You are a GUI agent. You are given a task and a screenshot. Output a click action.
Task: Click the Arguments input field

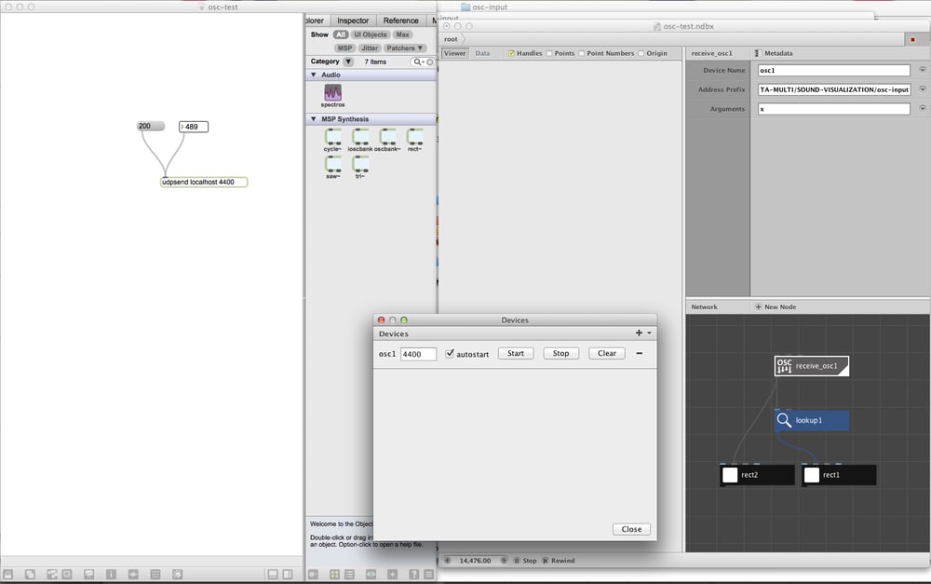click(833, 109)
